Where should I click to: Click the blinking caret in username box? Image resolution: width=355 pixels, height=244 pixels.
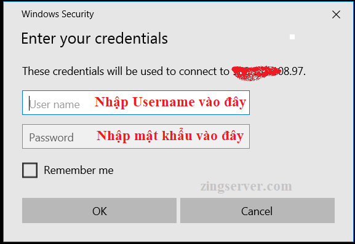(29, 103)
